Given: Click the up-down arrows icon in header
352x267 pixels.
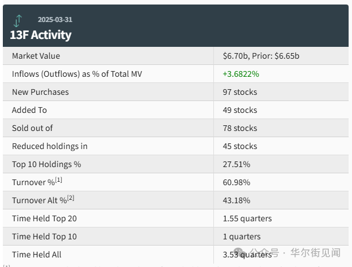Looking at the screenshot, I should (18, 21).
